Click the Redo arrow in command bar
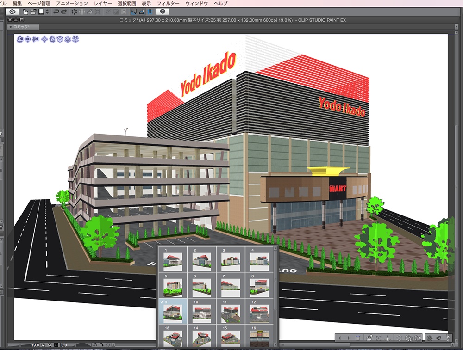 click(x=63, y=12)
